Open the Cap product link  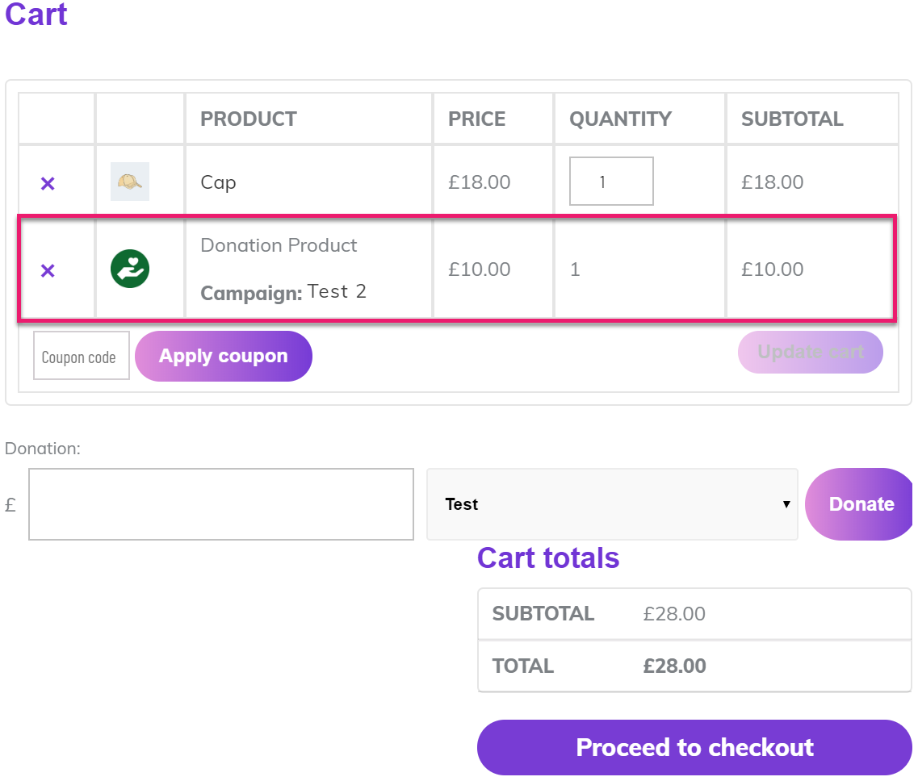point(218,182)
